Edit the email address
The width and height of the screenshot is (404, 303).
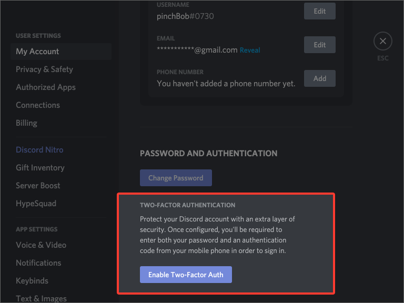point(319,45)
